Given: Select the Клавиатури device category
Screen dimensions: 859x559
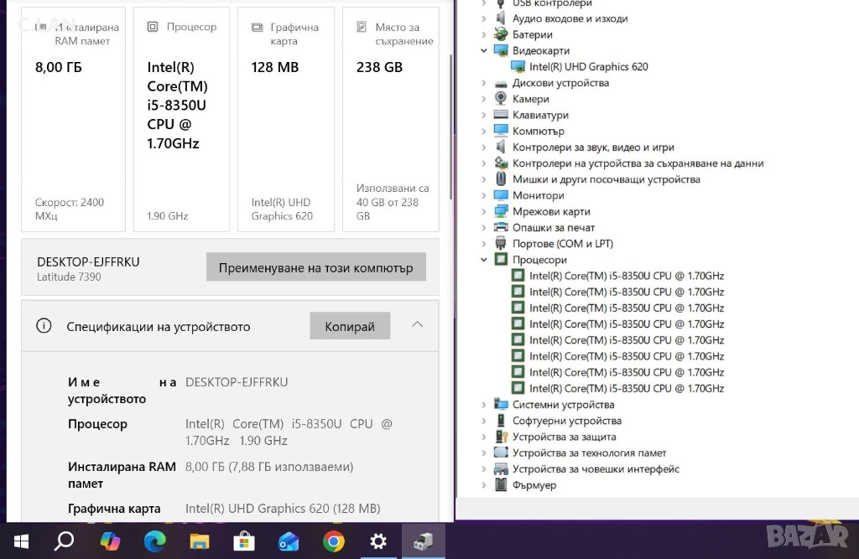Looking at the screenshot, I should click(x=540, y=116).
